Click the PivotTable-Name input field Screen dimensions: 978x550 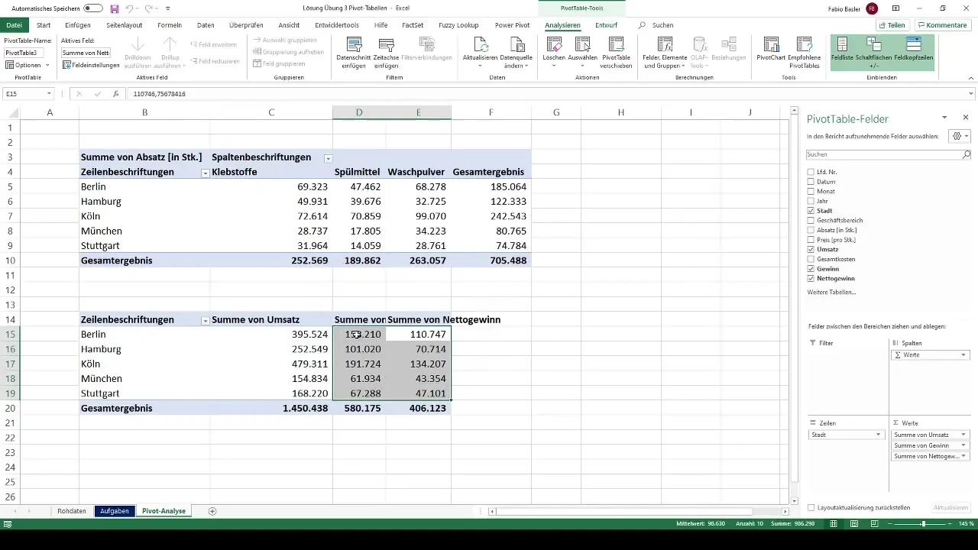click(x=24, y=53)
